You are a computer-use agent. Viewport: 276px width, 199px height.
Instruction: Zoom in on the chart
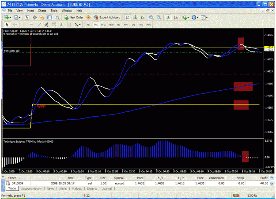[x=151, y=17]
